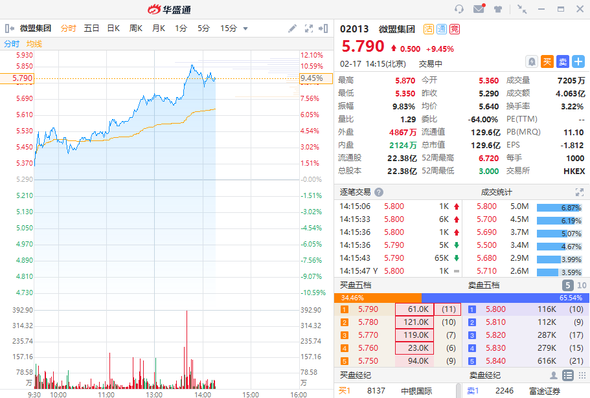Switch broker queue to grid view
The height and width of the screenshot is (398, 590).
pyautogui.click(x=582, y=375)
